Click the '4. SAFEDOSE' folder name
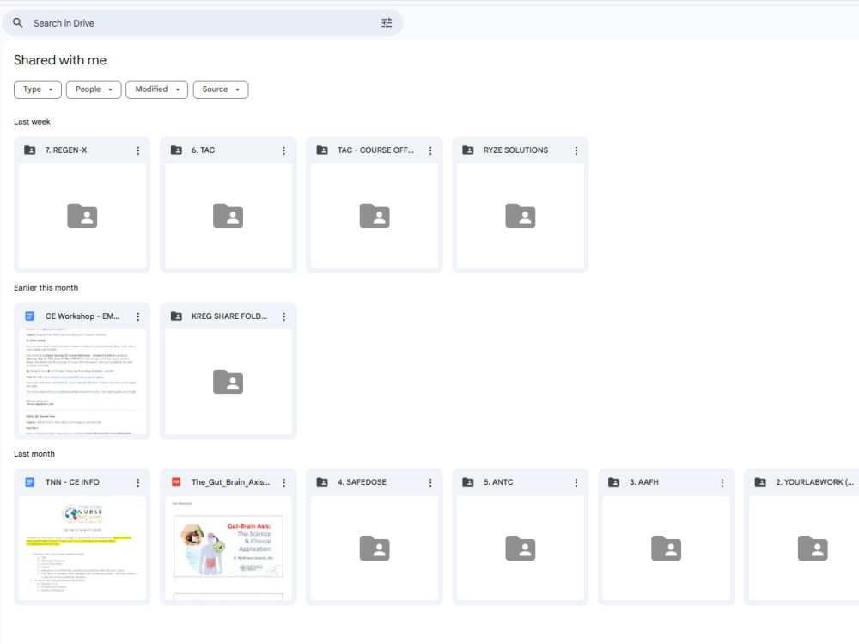The image size is (859, 644). point(362,482)
